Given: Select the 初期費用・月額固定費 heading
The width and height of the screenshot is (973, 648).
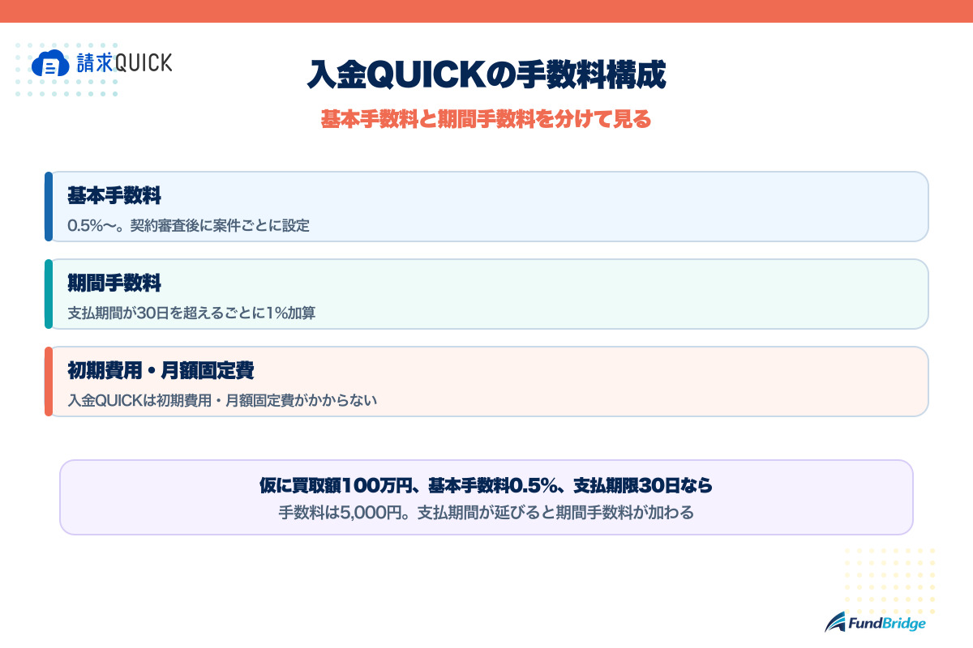Looking at the screenshot, I should click(x=161, y=370).
